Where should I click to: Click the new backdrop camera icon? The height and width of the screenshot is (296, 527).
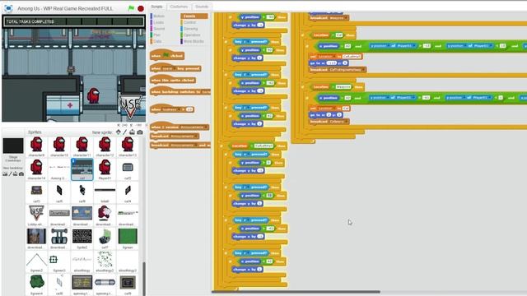click(21, 173)
